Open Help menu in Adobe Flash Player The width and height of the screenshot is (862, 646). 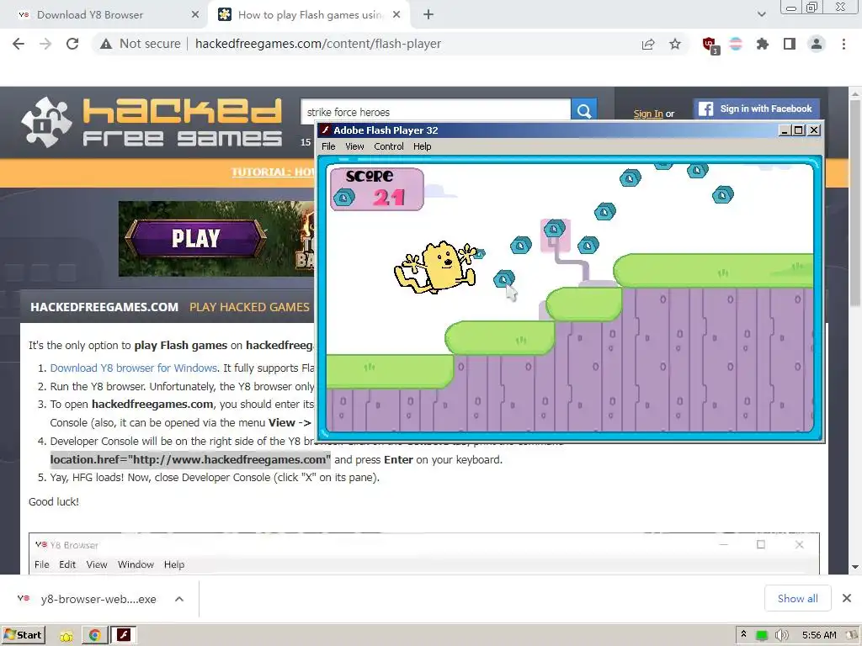(x=423, y=146)
